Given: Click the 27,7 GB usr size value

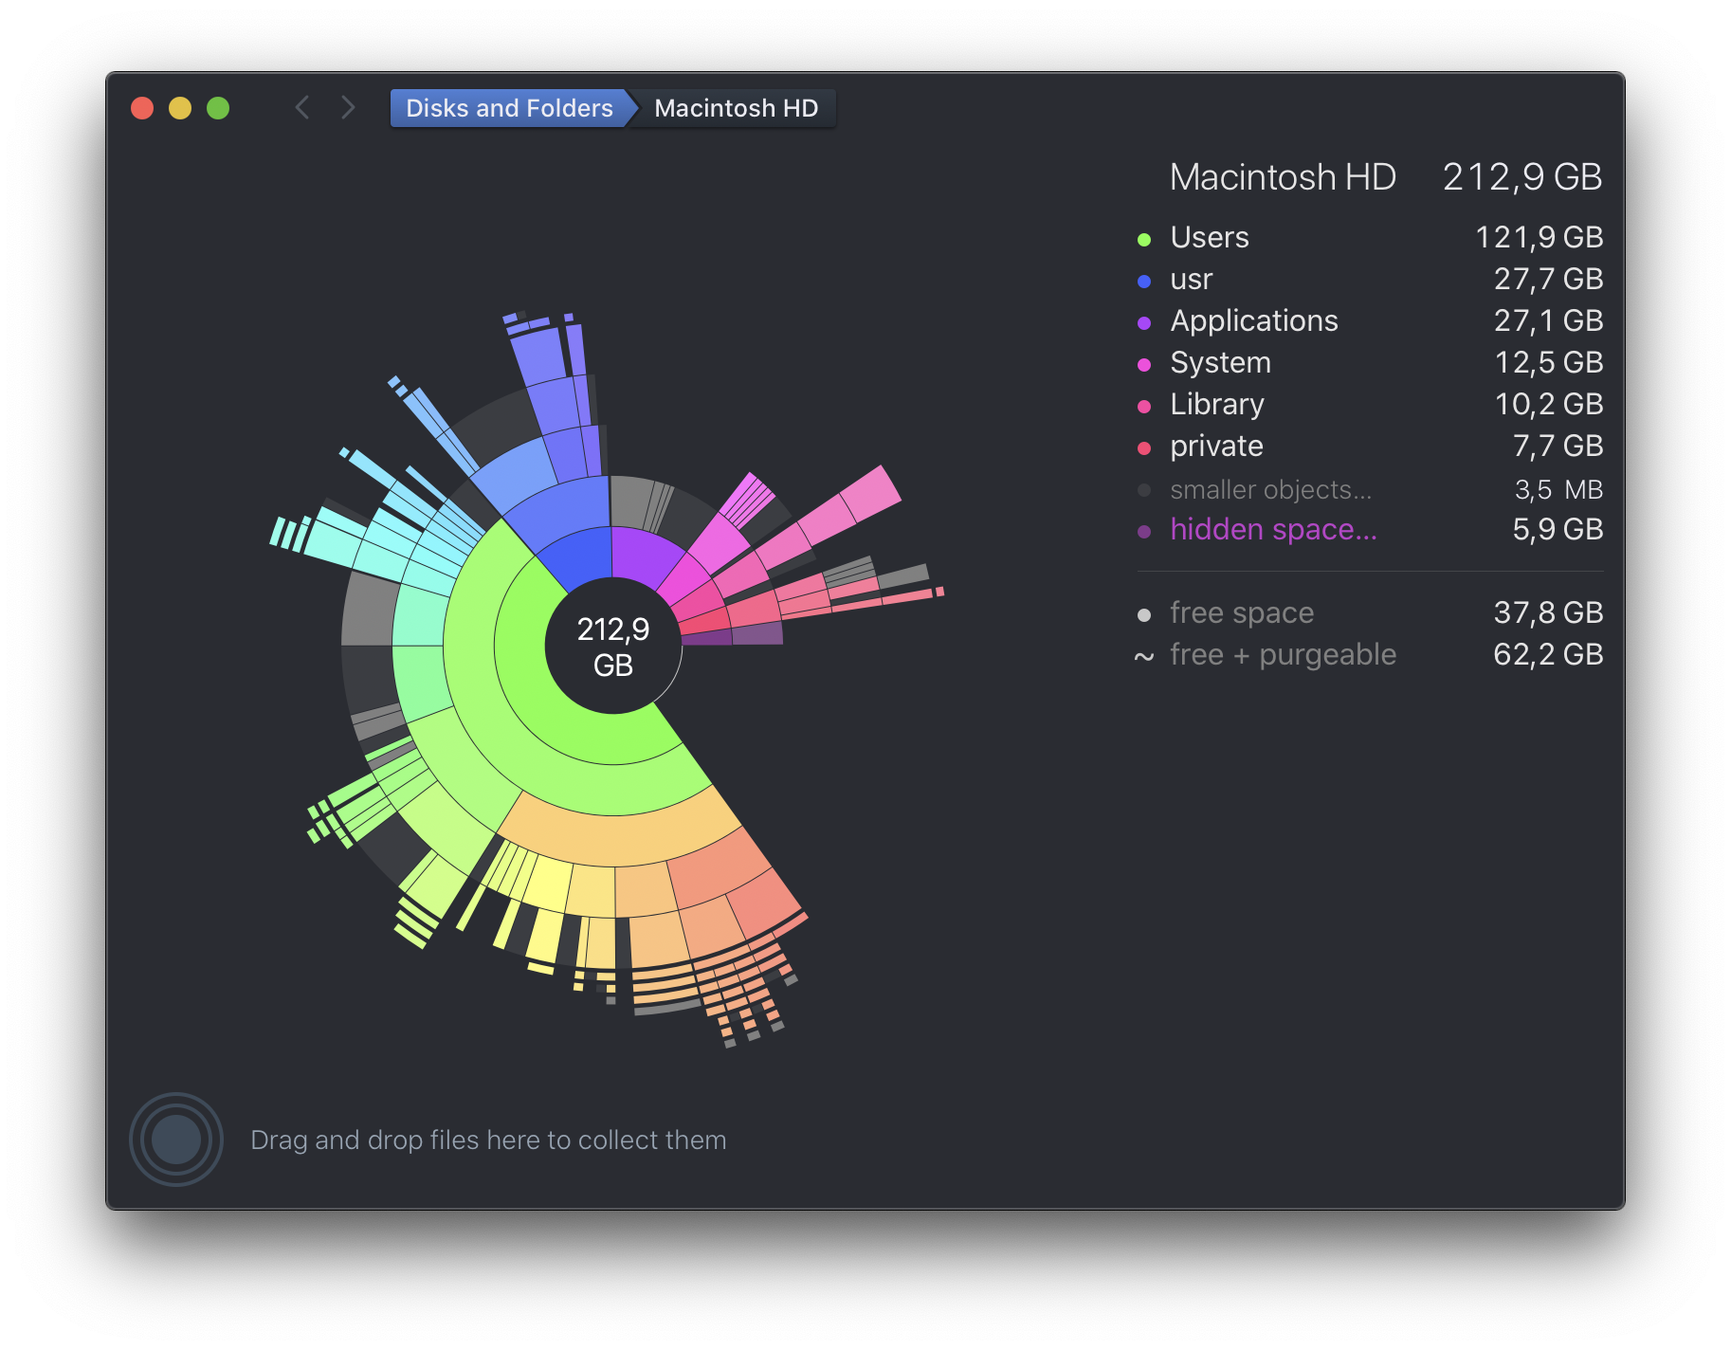Looking at the screenshot, I should point(1548,279).
